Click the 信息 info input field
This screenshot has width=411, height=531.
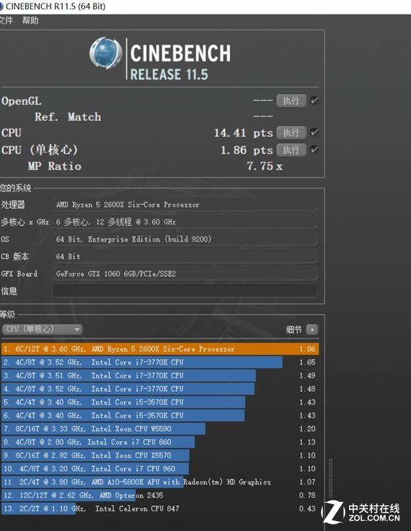tap(185, 291)
